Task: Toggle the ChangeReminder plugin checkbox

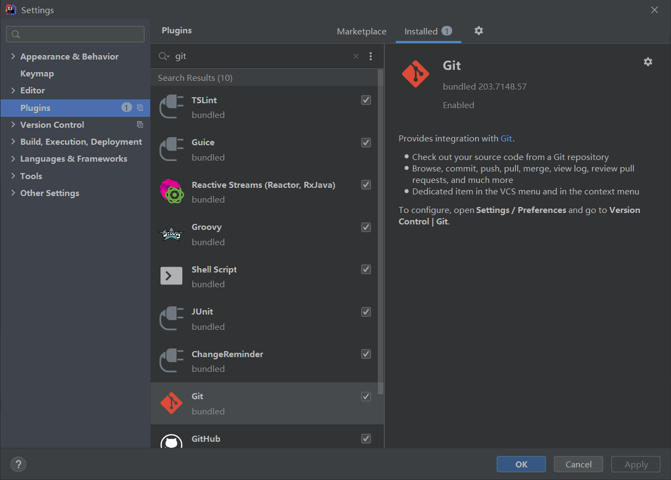Action: pos(366,354)
